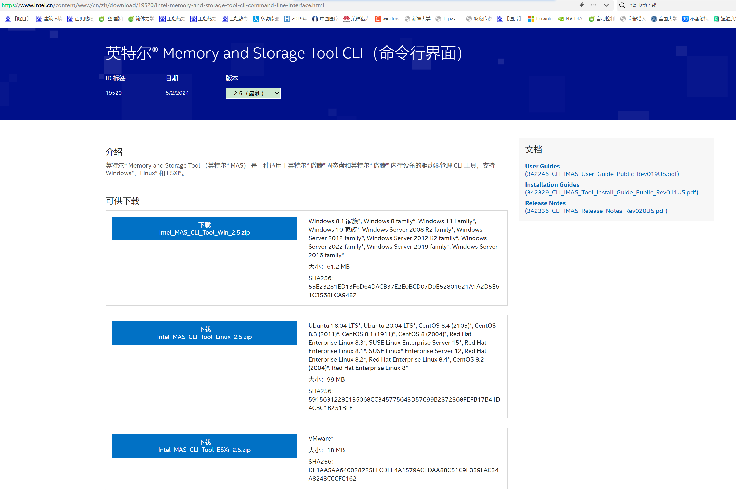This screenshot has width=736, height=497.
Task: Open the [整理版] bookmark
Action: [111, 19]
